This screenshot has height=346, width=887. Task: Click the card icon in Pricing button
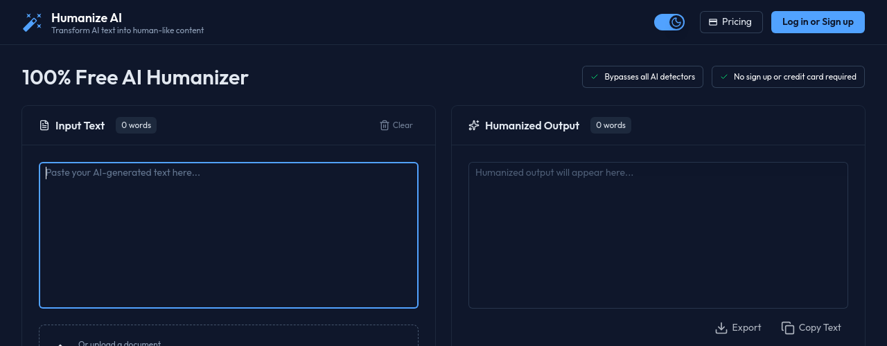pyautogui.click(x=713, y=22)
